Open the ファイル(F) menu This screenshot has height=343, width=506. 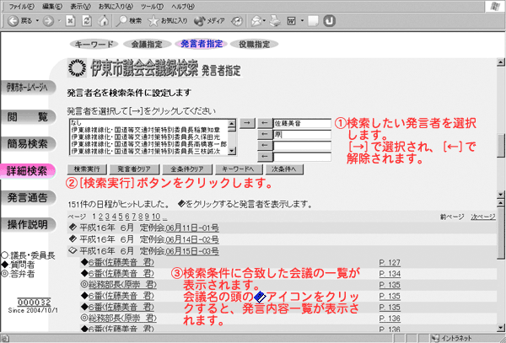tap(20, 5)
